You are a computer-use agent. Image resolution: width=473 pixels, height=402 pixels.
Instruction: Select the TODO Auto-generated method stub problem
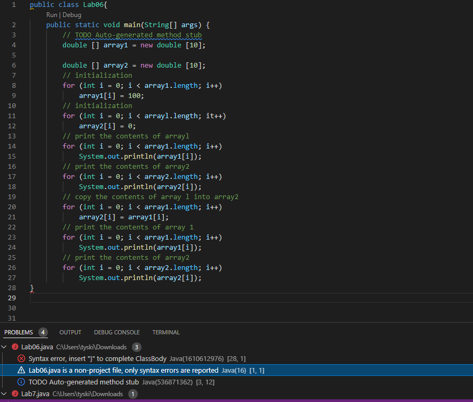(x=236, y=382)
